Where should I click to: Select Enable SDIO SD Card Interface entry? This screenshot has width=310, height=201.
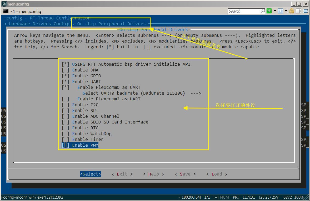(x=110, y=122)
